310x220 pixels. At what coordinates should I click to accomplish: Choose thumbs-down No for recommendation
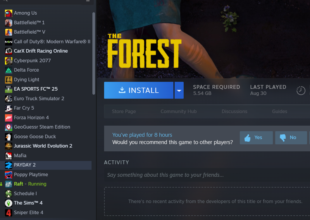pyautogui.click(x=291, y=138)
